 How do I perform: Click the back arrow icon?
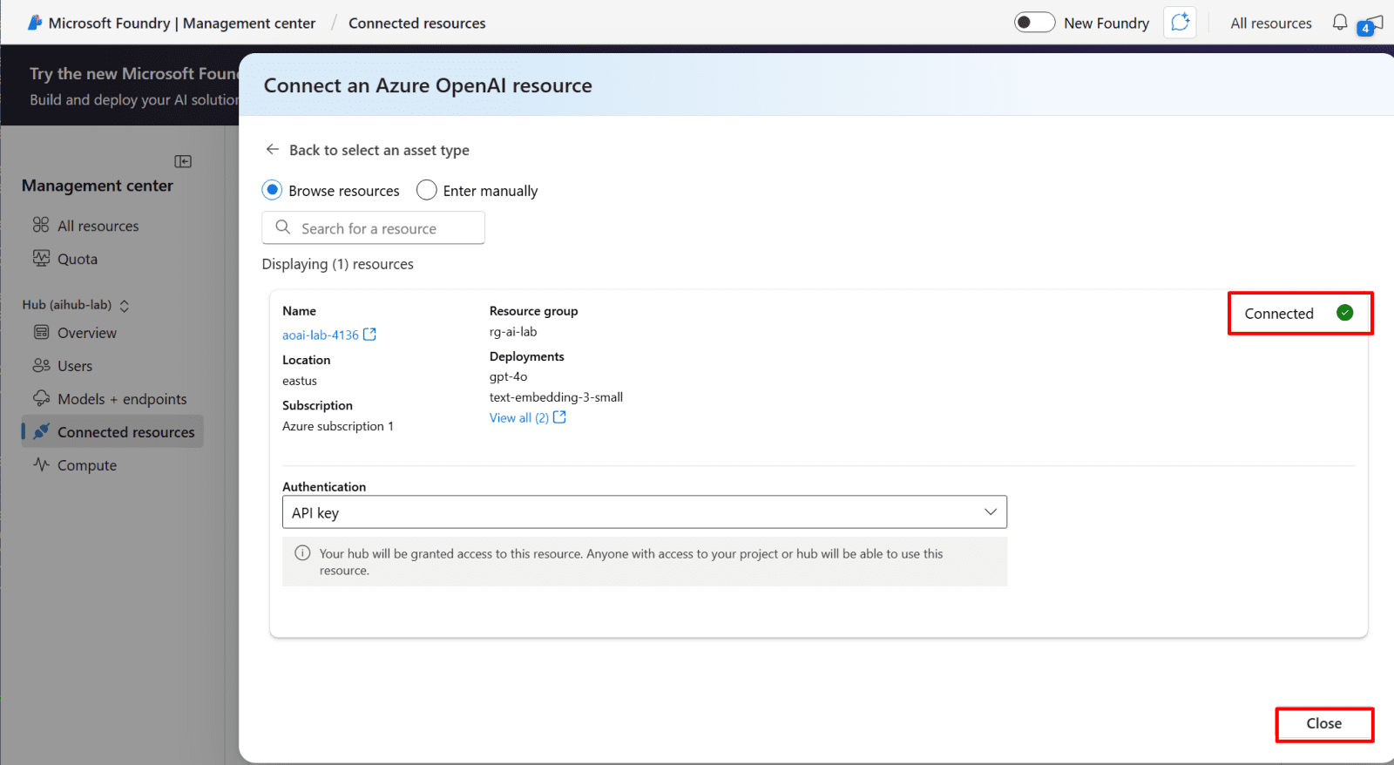273,150
